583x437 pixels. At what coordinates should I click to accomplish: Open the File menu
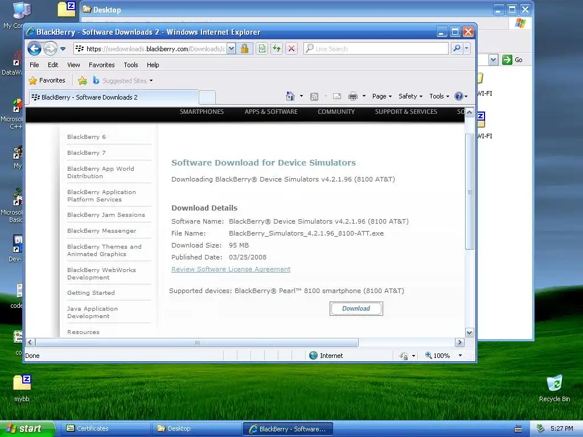point(34,65)
